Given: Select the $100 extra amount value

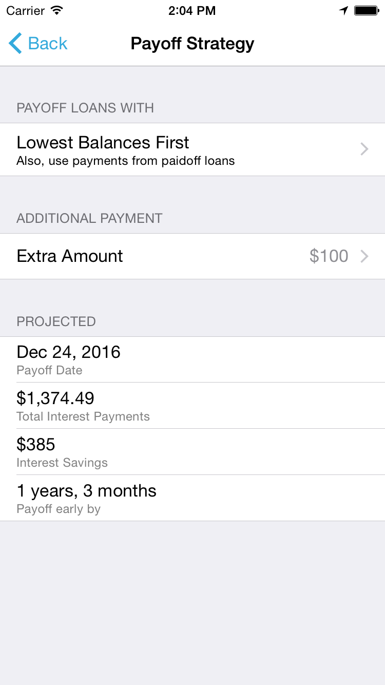Looking at the screenshot, I should pyautogui.click(x=329, y=256).
